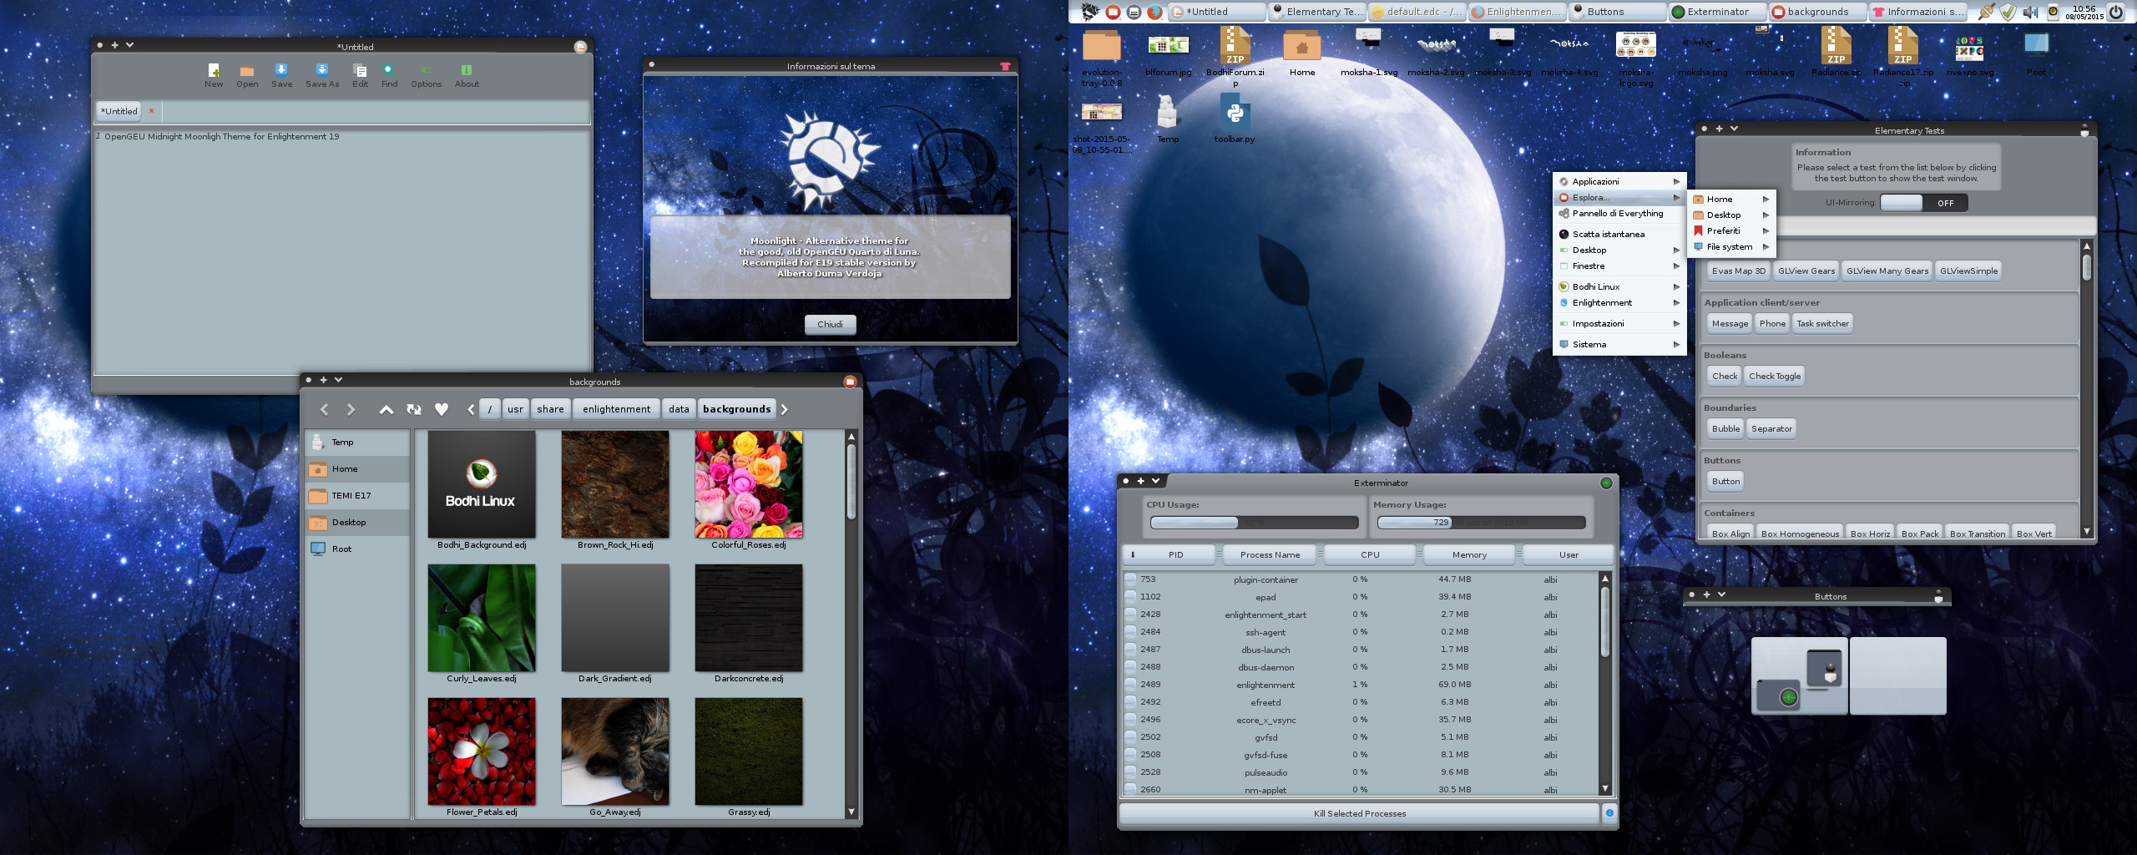Viewport: 2137px width, 855px height.
Task: Go forward in the backgrounds file manager
Action: [x=351, y=409]
